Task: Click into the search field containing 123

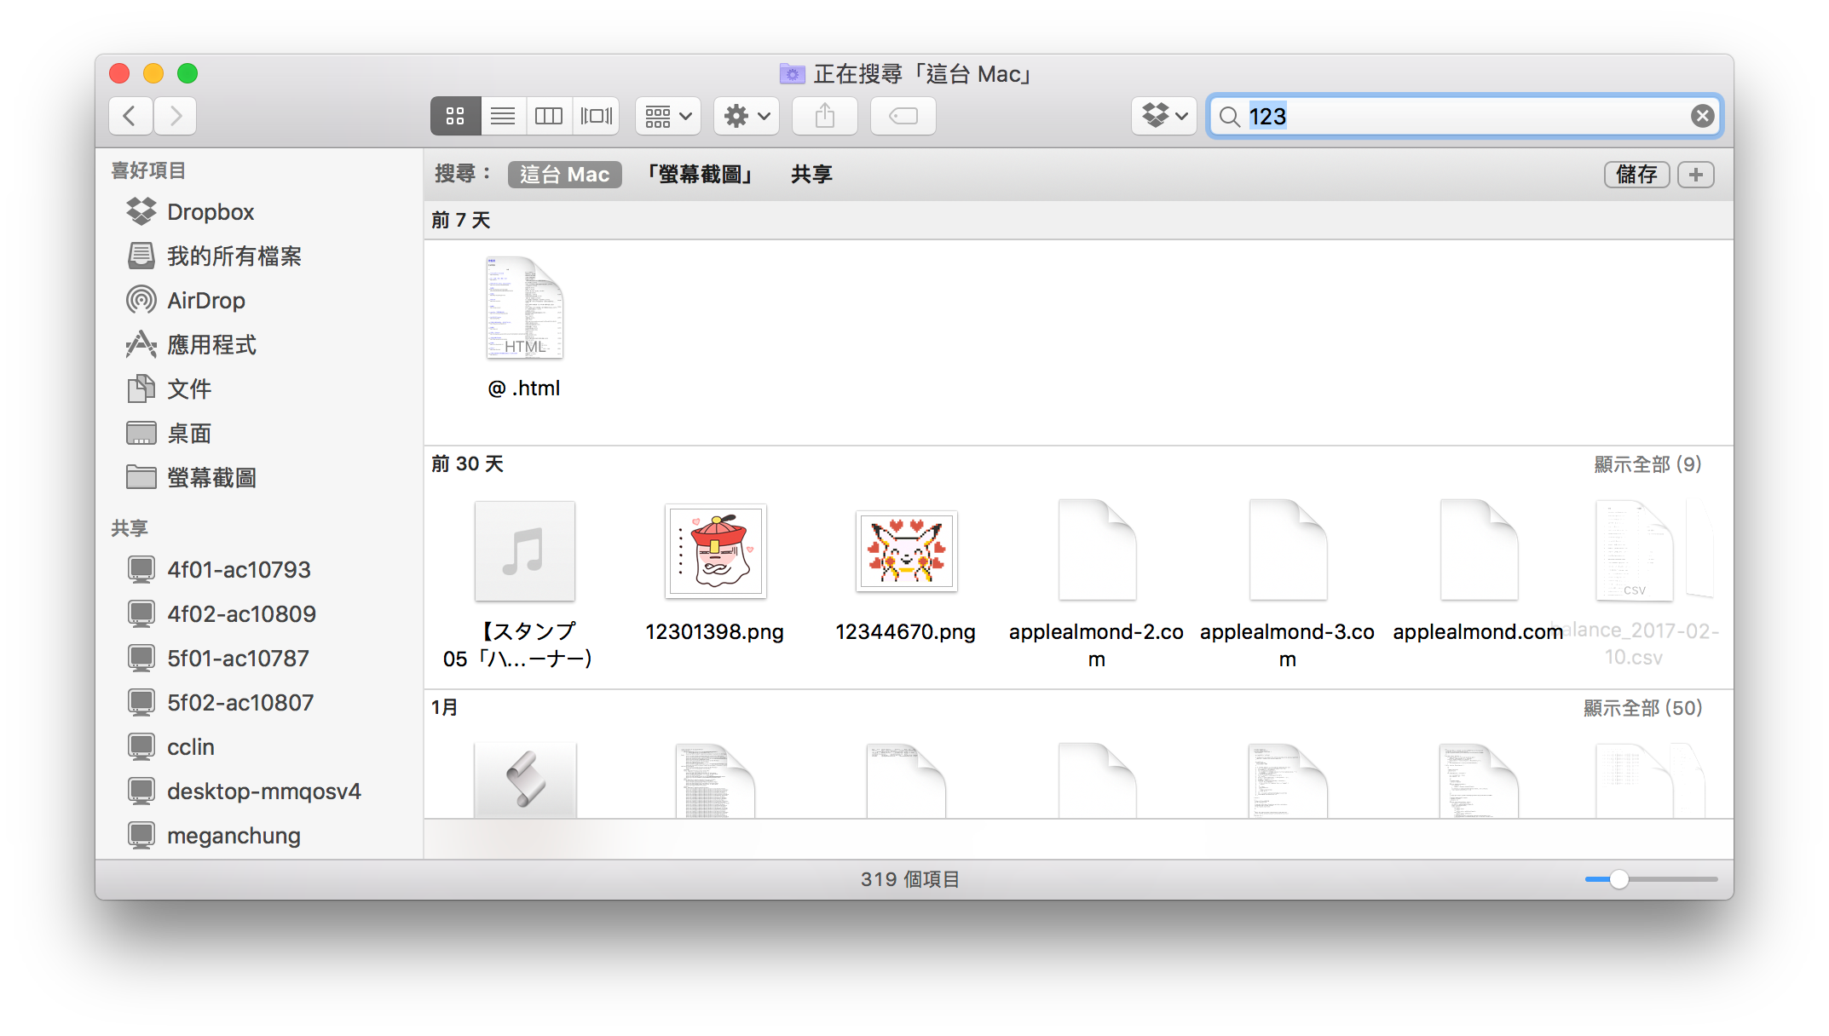Action: [x=1466, y=116]
